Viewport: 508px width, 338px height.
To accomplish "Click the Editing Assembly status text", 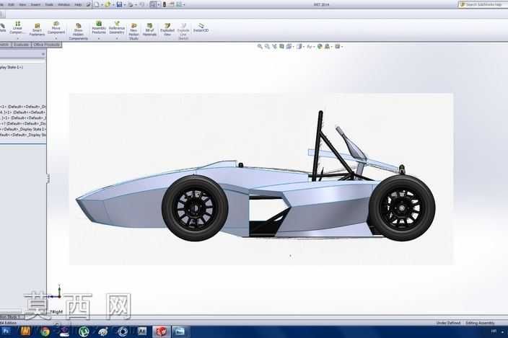I will pos(480,323).
